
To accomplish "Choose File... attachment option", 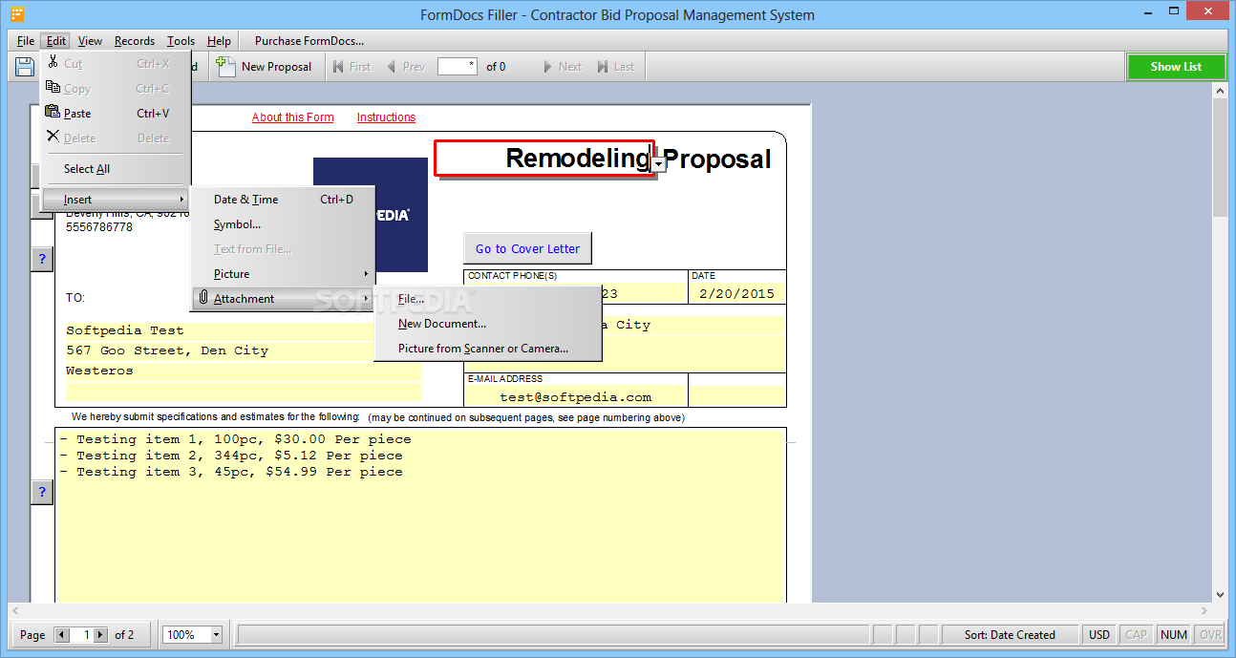I will tap(487, 299).
